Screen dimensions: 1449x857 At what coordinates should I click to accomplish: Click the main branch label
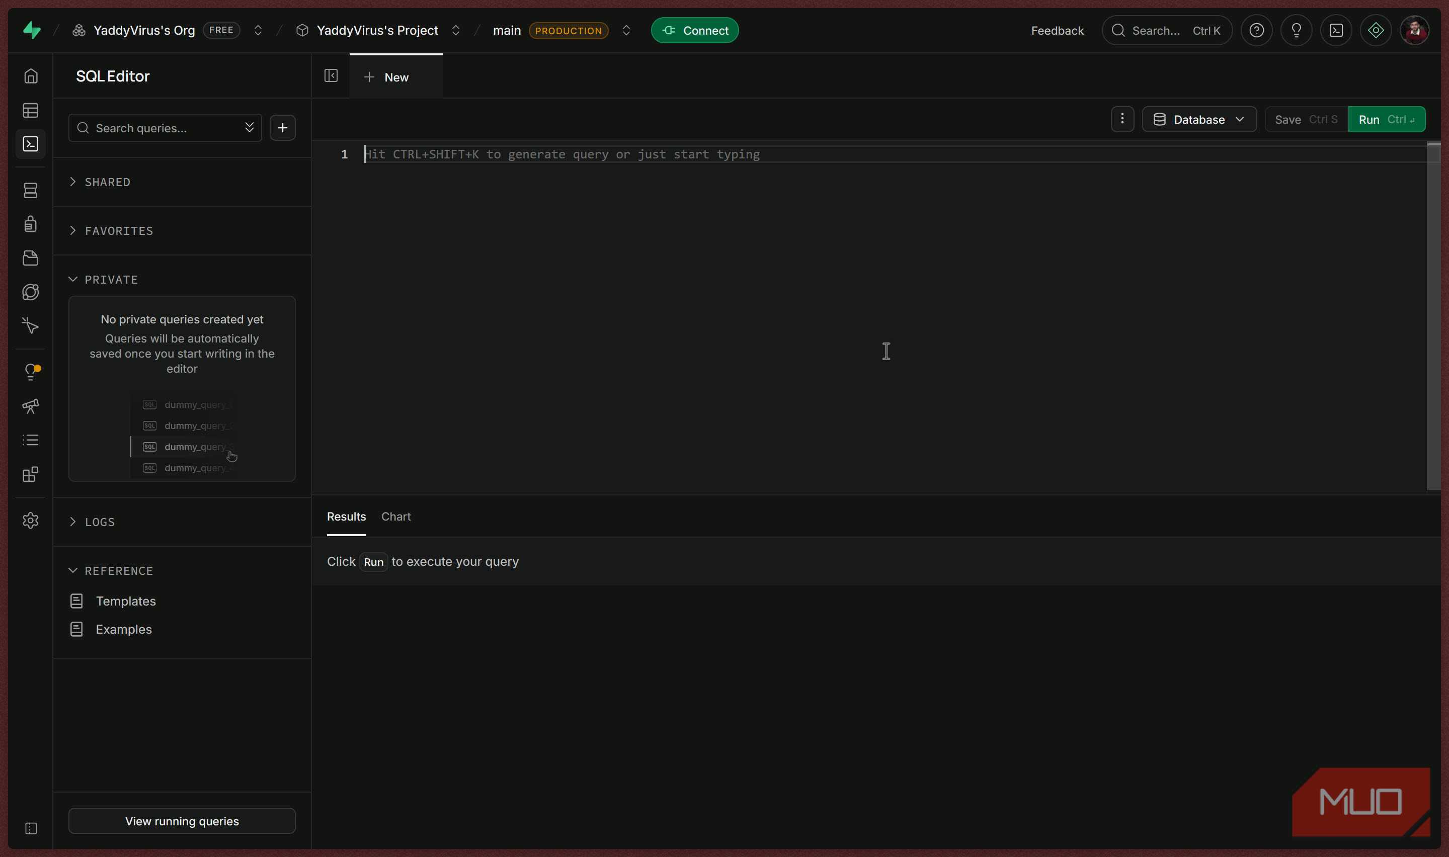pyautogui.click(x=507, y=30)
